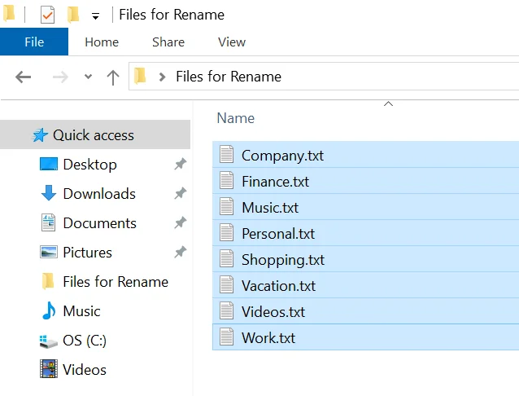Viewport: 519px width, 396px height.
Task: Open the View ribbon tab
Action: pos(232,42)
